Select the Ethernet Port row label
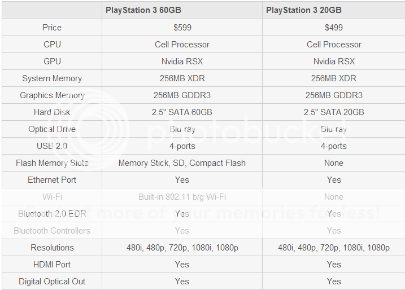This screenshot has width=405, height=290. (52, 180)
